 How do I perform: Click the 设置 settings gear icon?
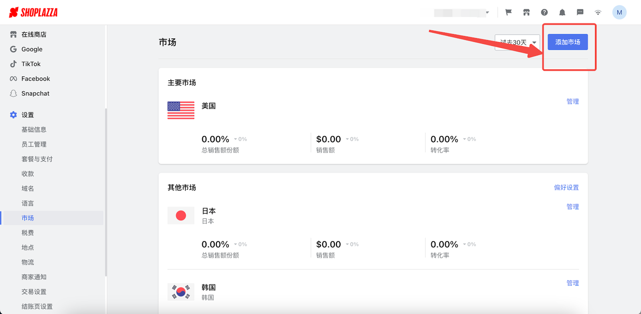click(13, 114)
